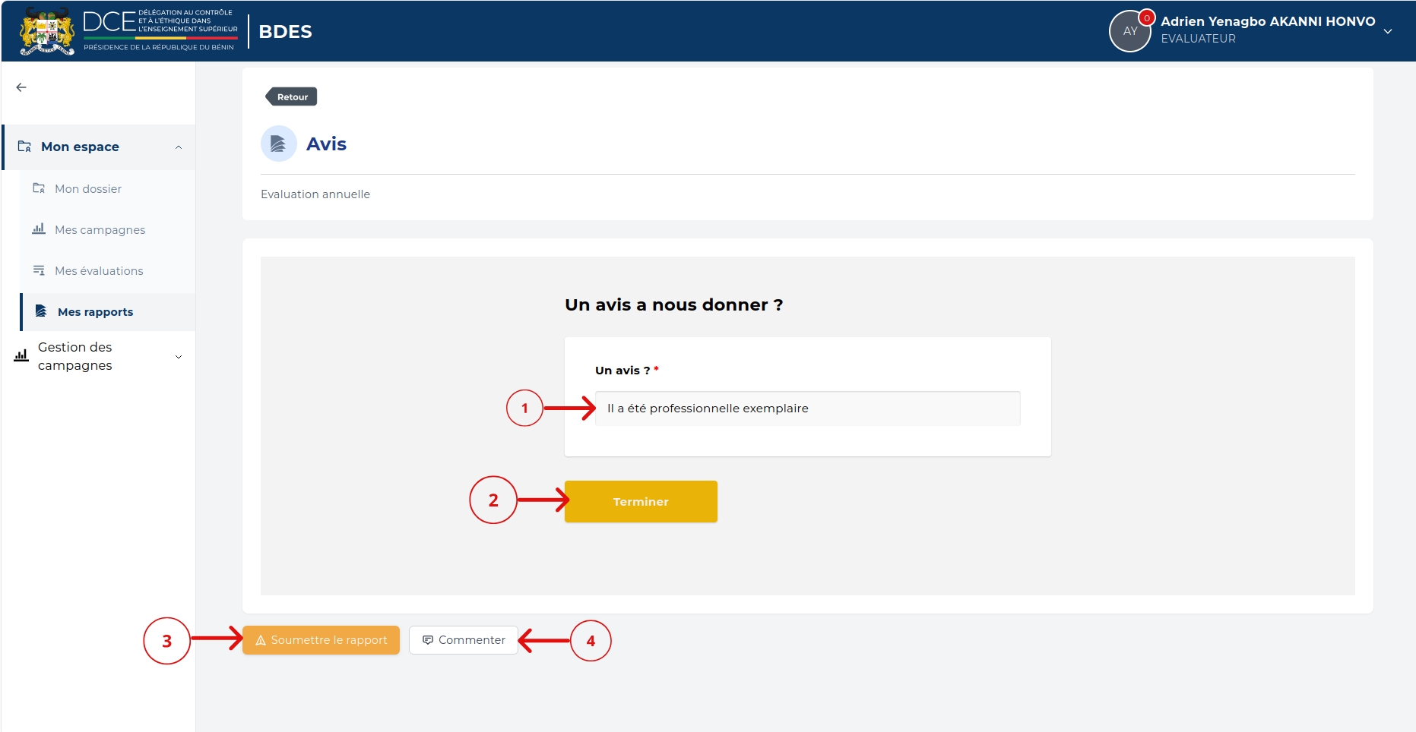This screenshot has width=1416, height=732.
Task: Click the Retour button
Action: pos(291,96)
